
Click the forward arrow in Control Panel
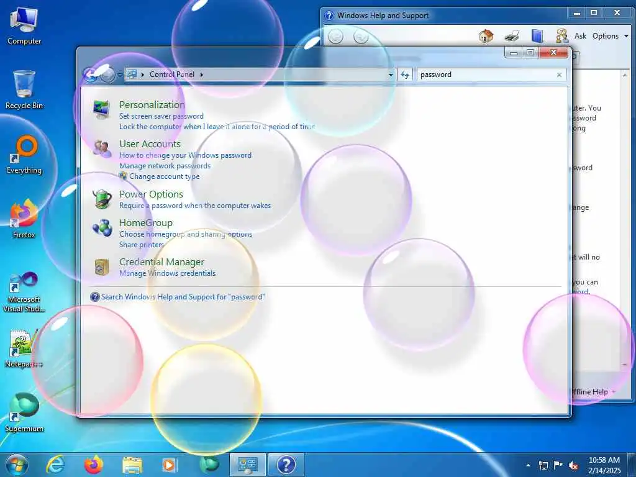108,75
